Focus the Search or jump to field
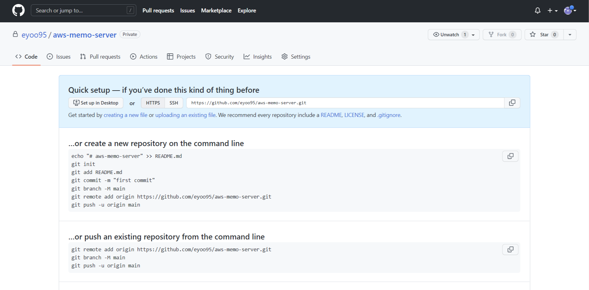Viewport: 589px width, 290px height. pyautogui.click(x=83, y=11)
